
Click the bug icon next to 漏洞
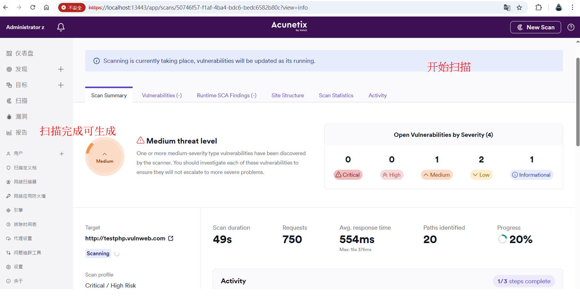(x=9, y=117)
